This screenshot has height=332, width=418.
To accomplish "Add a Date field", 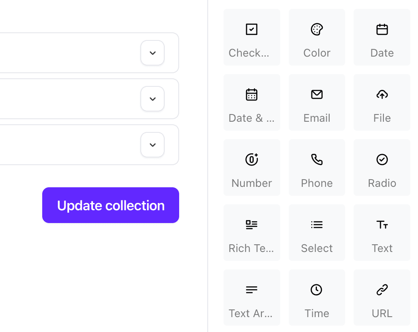I will point(381,37).
